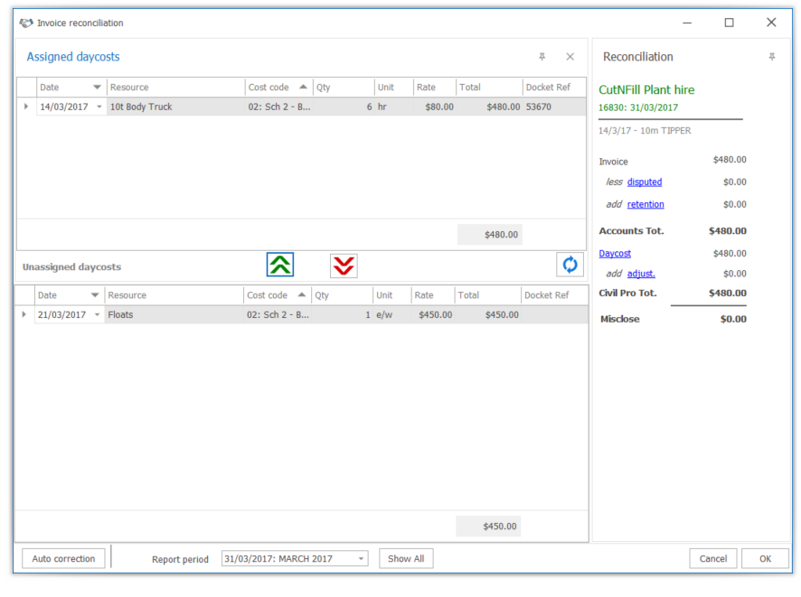Image resolution: width=801 pixels, height=597 pixels.
Task: Open the Daycost link
Action: pos(615,254)
